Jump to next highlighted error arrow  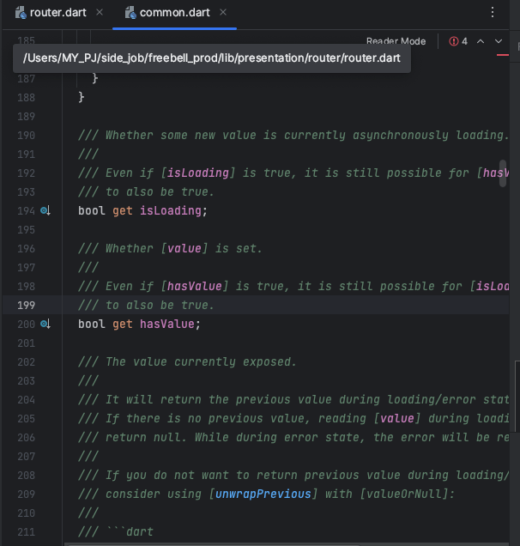tap(499, 41)
